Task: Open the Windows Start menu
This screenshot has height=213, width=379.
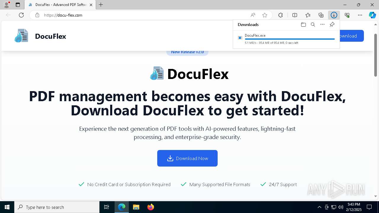Action: (7, 207)
